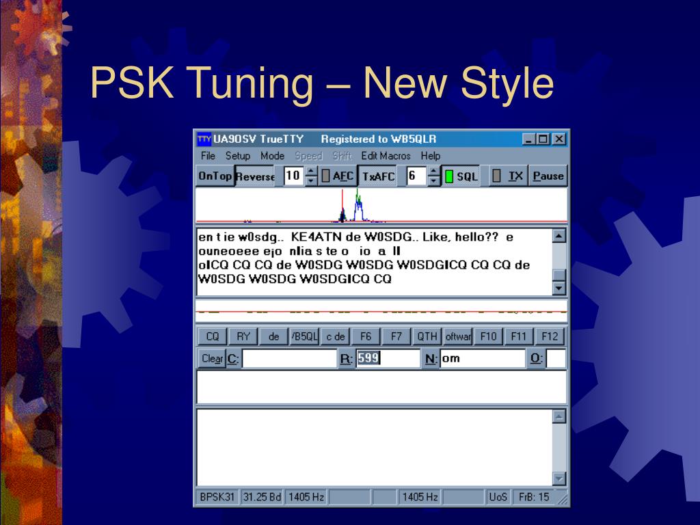Decrease the AFC value 10 with down arrow
The height and width of the screenshot is (525, 700).
tap(312, 180)
